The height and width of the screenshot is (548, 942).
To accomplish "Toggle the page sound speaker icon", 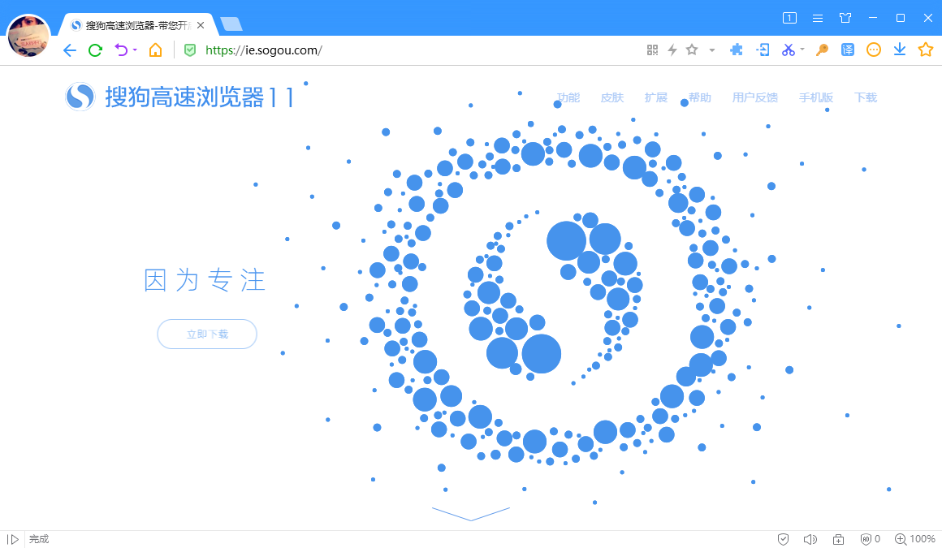I will pos(810,539).
